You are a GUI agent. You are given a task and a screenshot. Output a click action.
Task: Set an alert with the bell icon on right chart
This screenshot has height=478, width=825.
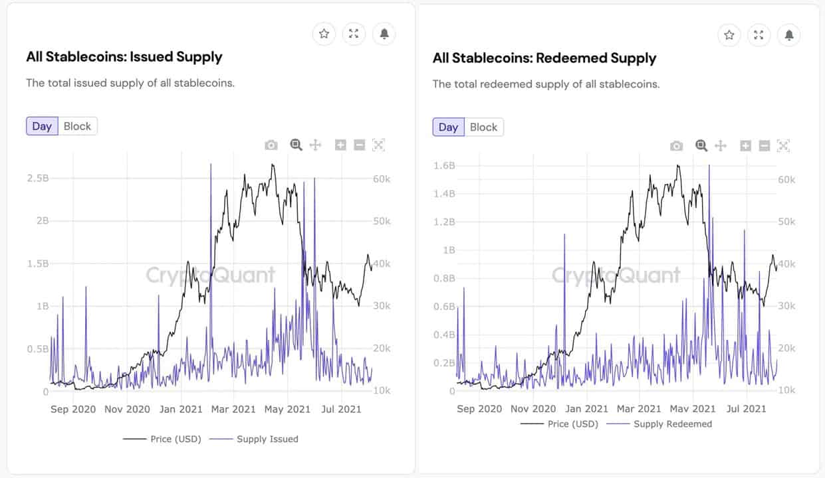(x=788, y=35)
